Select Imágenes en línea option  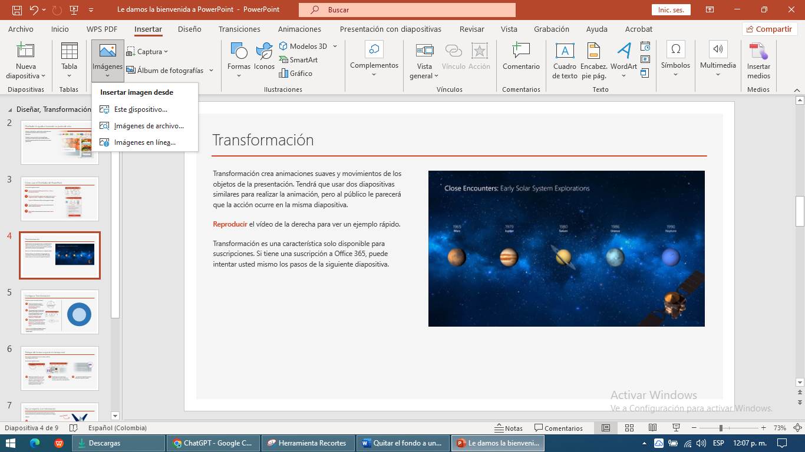coord(144,142)
